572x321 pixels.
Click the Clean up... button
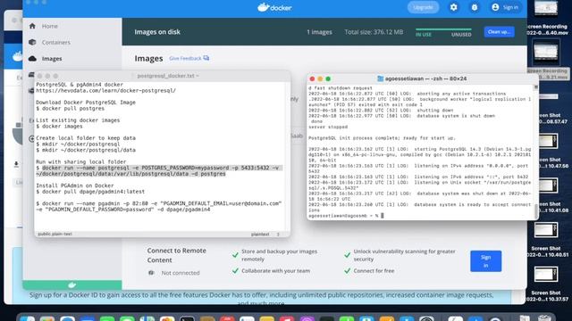pyautogui.click(x=499, y=32)
